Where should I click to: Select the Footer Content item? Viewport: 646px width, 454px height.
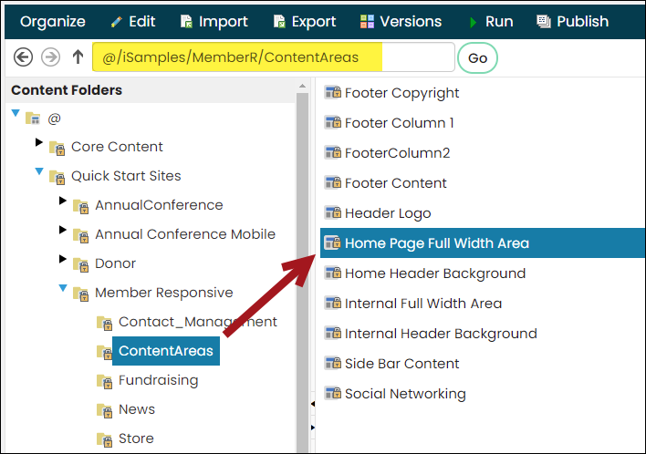pyautogui.click(x=395, y=183)
